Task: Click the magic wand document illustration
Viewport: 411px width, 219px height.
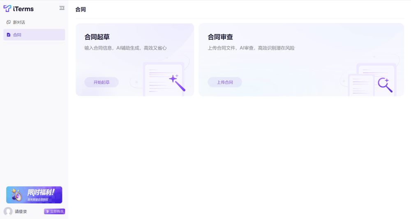Action: click(x=164, y=79)
